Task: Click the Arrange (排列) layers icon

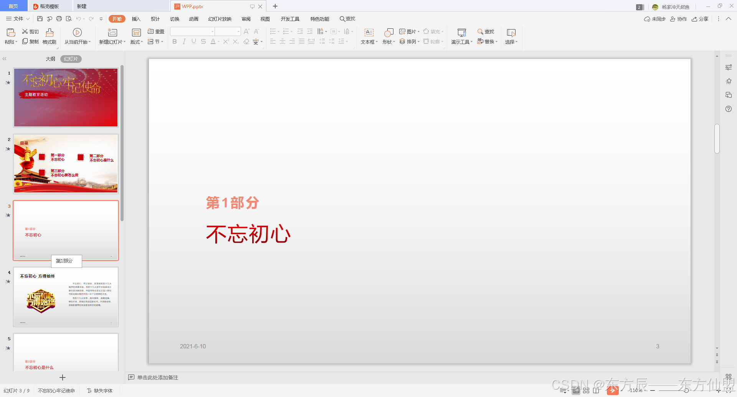Action: point(402,41)
